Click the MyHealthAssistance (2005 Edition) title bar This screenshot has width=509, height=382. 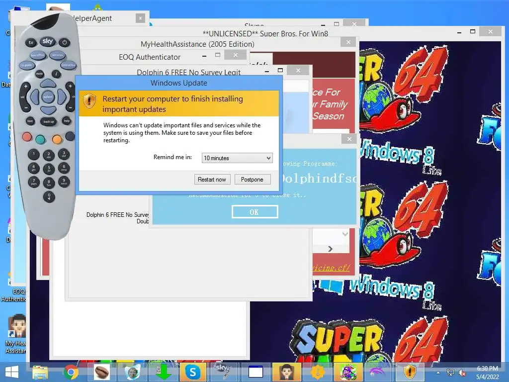[197, 44]
